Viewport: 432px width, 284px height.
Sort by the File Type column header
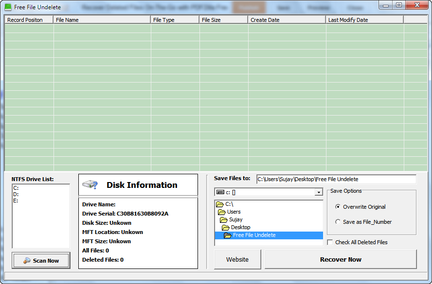[x=175, y=20]
